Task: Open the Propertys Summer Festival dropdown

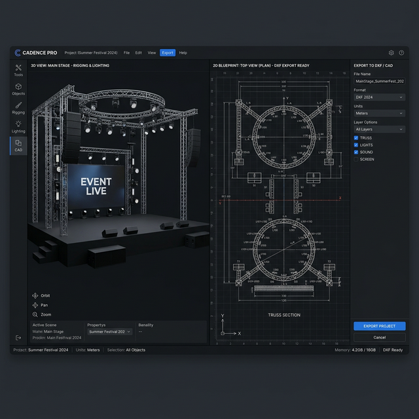Action: (109, 332)
